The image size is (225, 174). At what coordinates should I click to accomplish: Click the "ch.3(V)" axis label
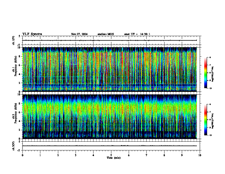14,146
